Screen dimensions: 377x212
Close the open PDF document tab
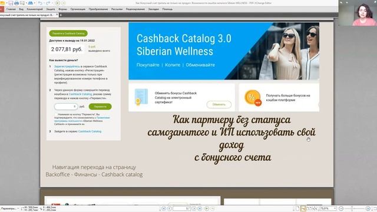pyautogui.click(x=57, y=15)
